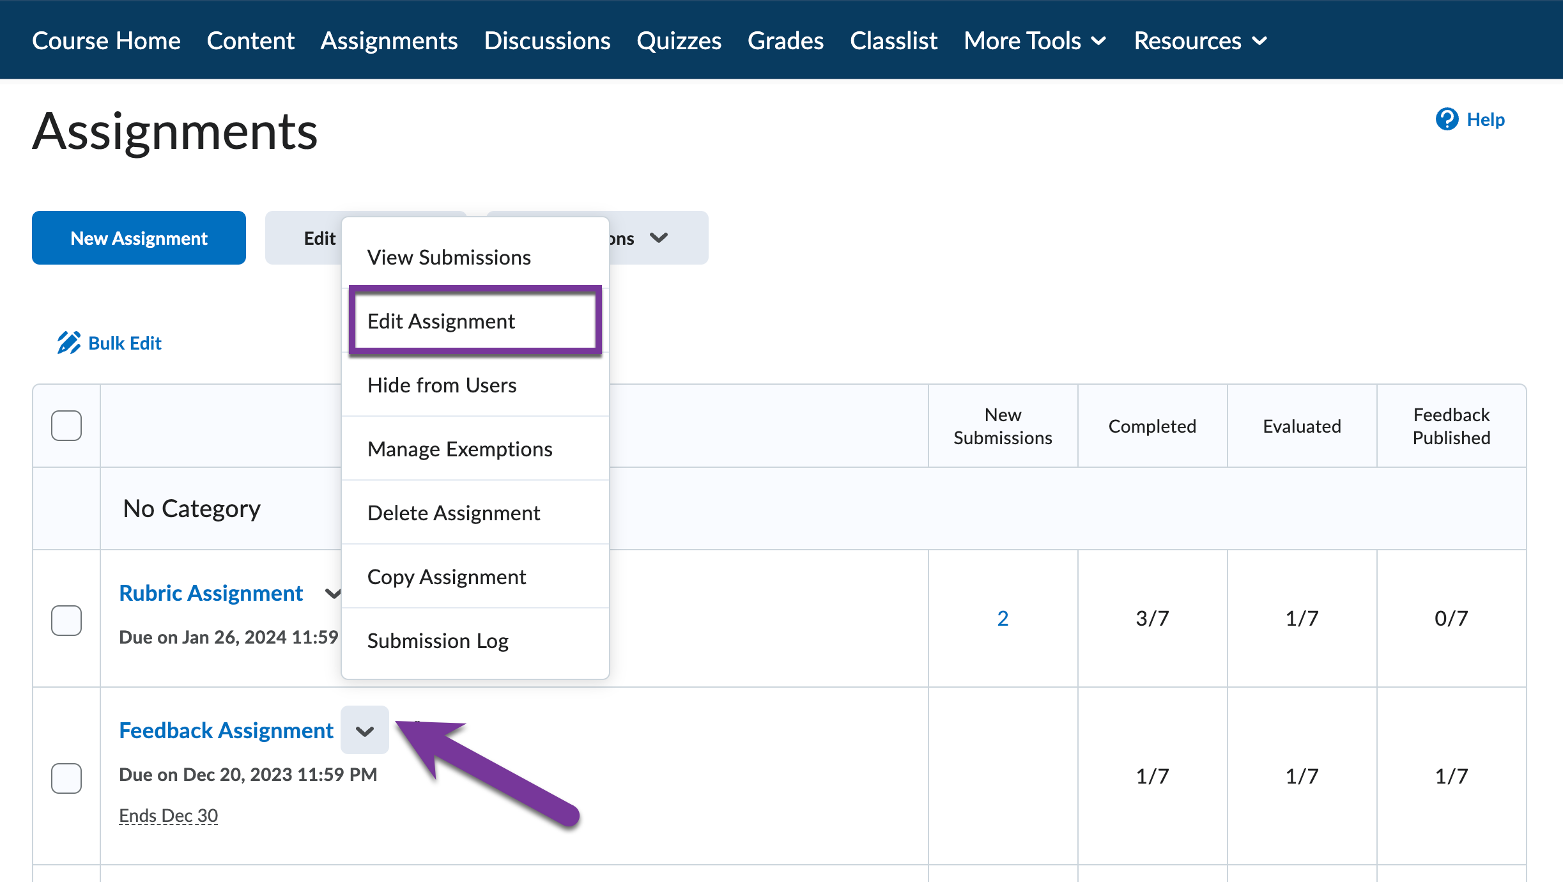Viewport: 1563px width, 882px height.
Task: Open the Feedback Assignment link
Action: click(226, 730)
